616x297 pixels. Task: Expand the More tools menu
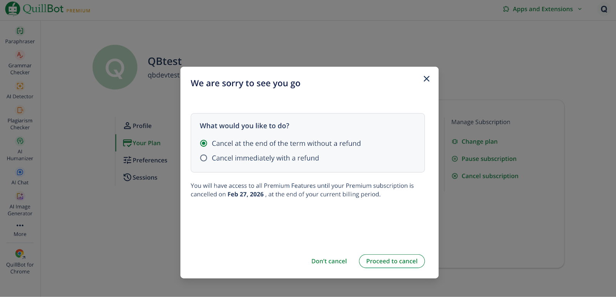[20, 226]
